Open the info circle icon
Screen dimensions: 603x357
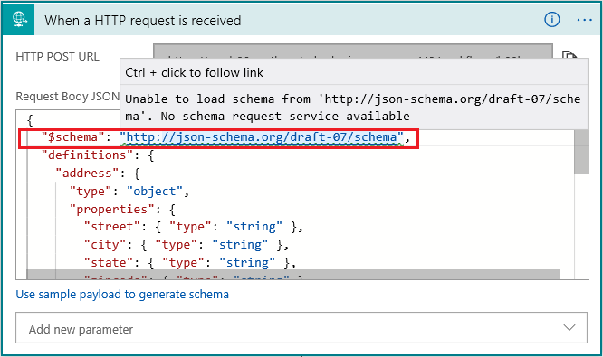tap(552, 19)
